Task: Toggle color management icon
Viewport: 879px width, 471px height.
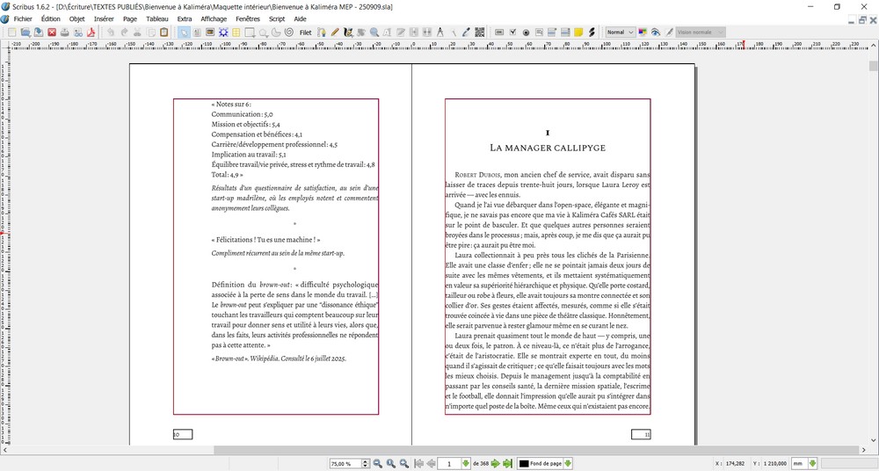Action: point(643,32)
